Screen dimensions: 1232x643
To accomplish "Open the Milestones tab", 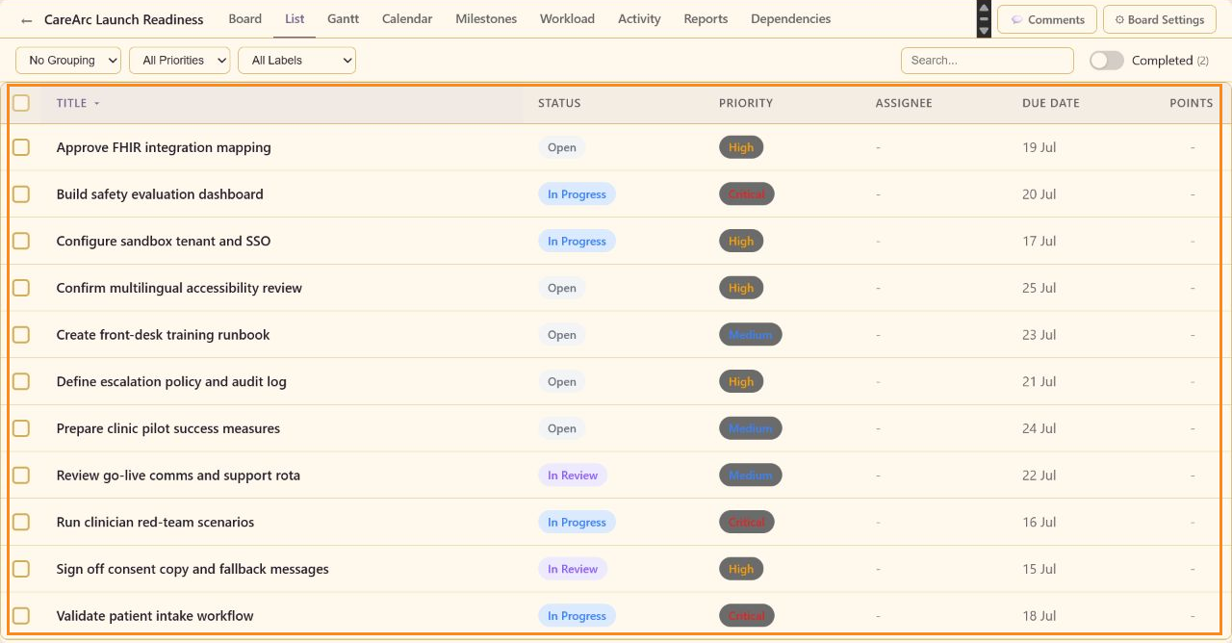I will [x=486, y=19].
